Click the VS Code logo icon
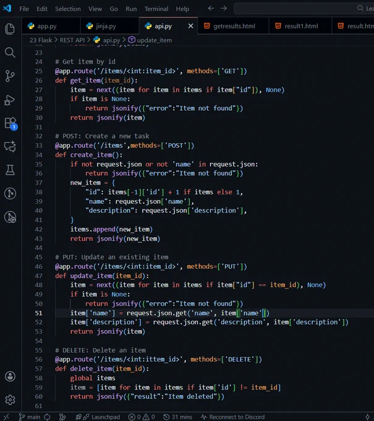 coord(7,8)
